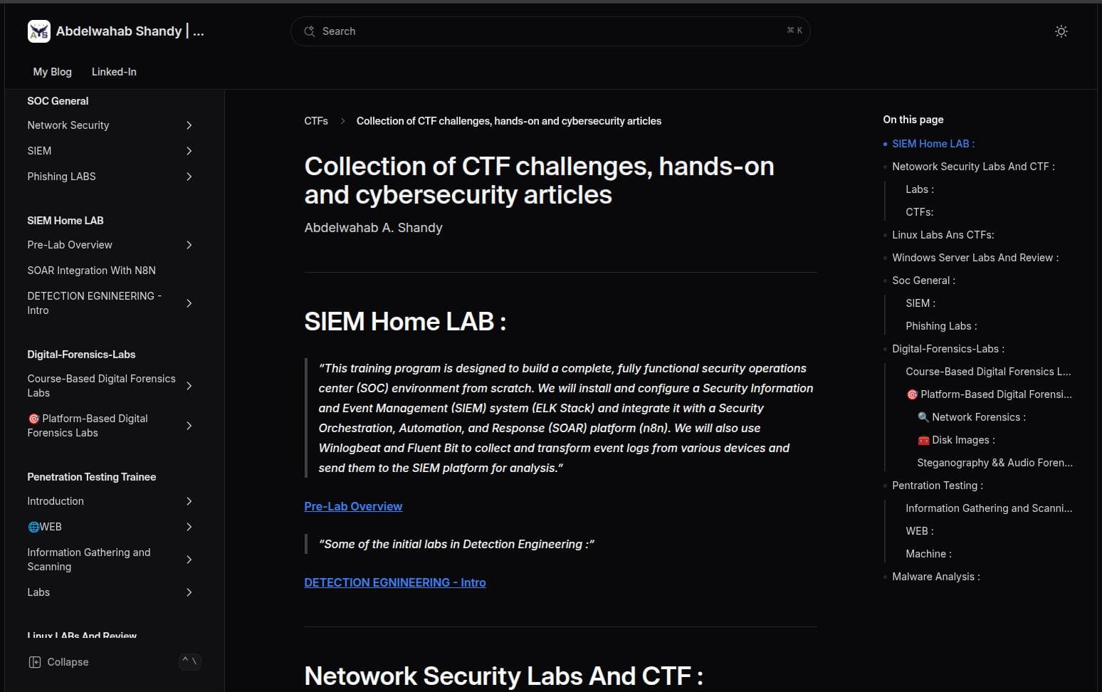
Task: Expand the Phishing LABS chevron
Action: pos(189,177)
